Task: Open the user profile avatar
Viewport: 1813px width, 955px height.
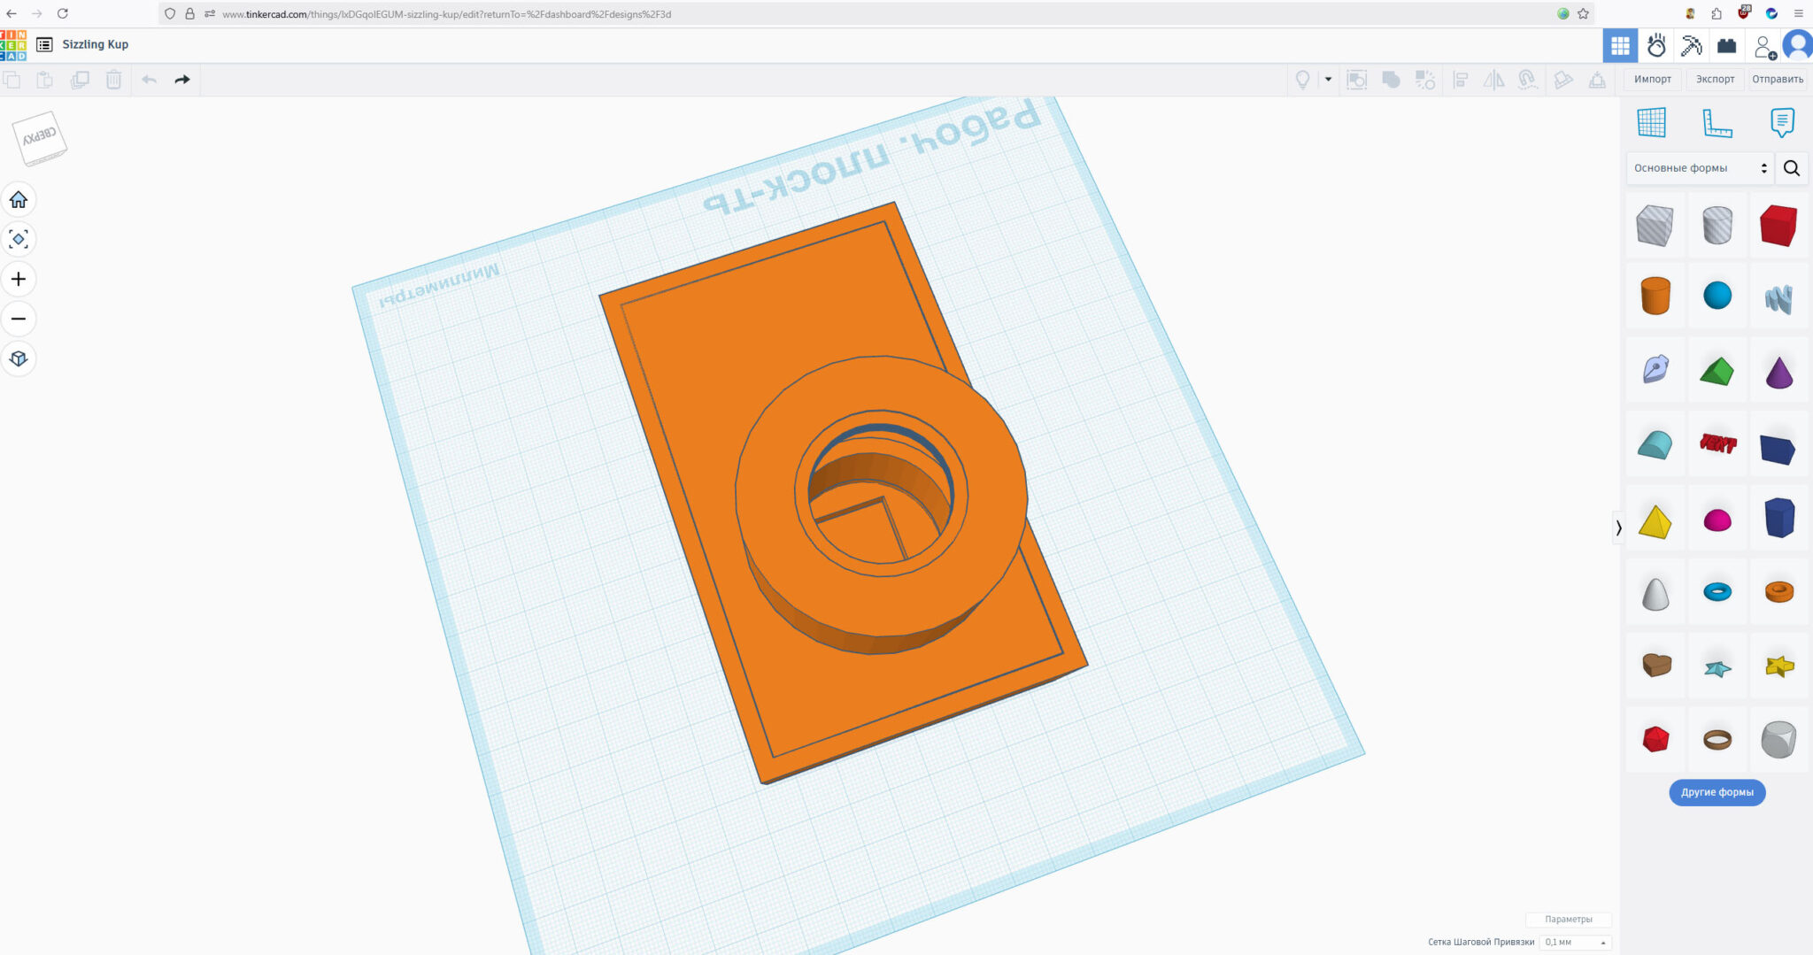Action: point(1798,45)
